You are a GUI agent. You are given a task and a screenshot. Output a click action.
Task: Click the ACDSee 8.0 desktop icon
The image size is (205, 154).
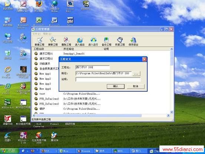(8, 104)
